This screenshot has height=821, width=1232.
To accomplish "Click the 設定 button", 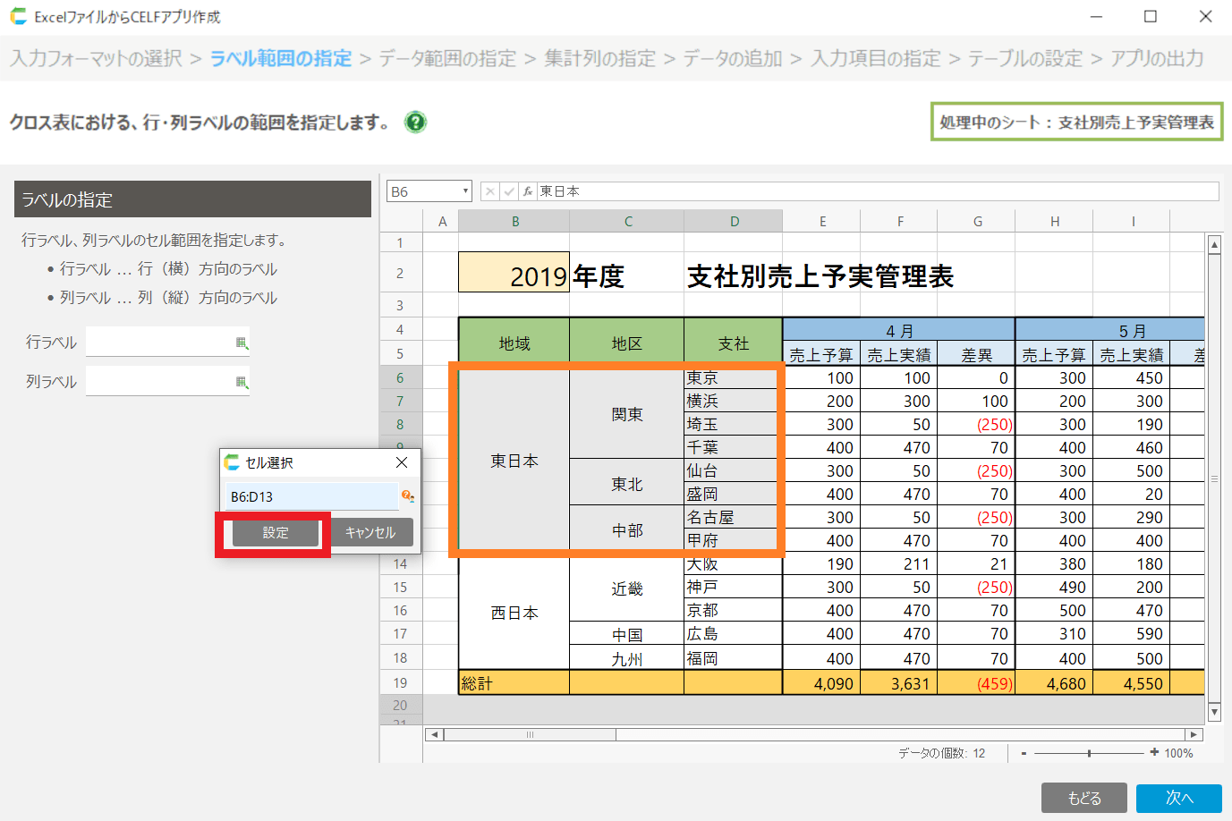I will [276, 533].
